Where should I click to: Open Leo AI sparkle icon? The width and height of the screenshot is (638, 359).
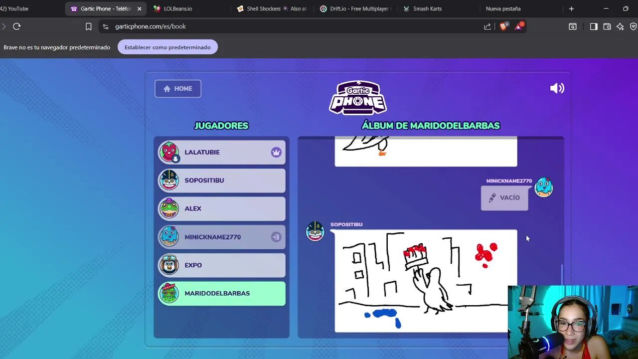click(620, 26)
